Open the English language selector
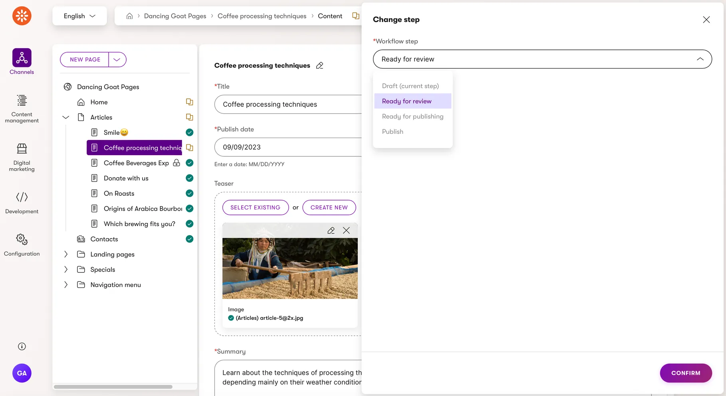Image resolution: width=726 pixels, height=396 pixels. point(79,16)
